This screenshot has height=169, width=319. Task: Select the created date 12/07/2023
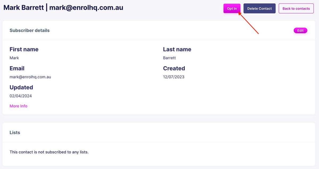174,77
